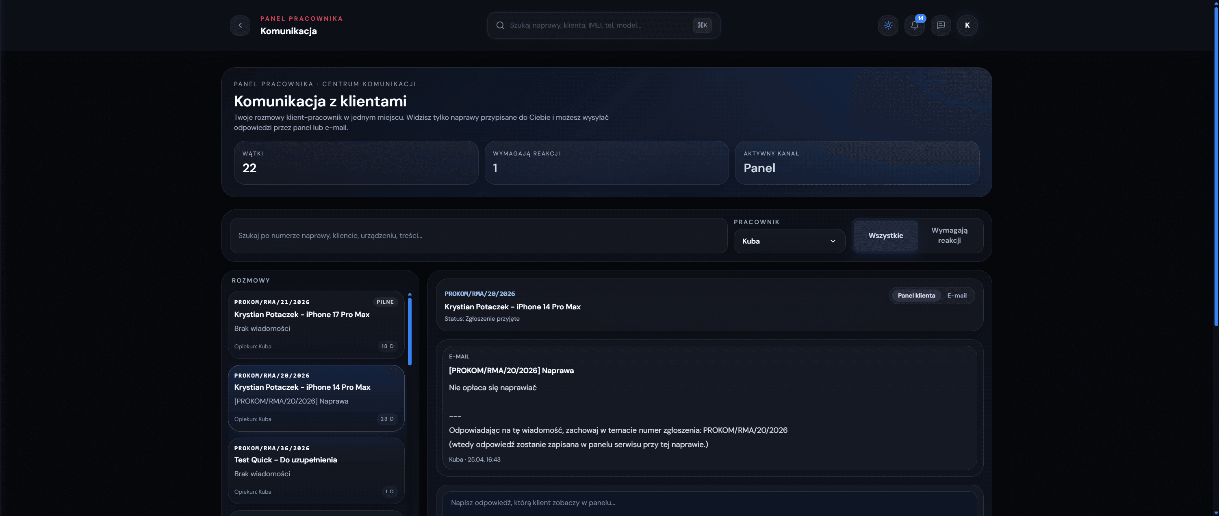Open notifications bell showing 14 alerts
The image size is (1219, 516).
click(914, 26)
